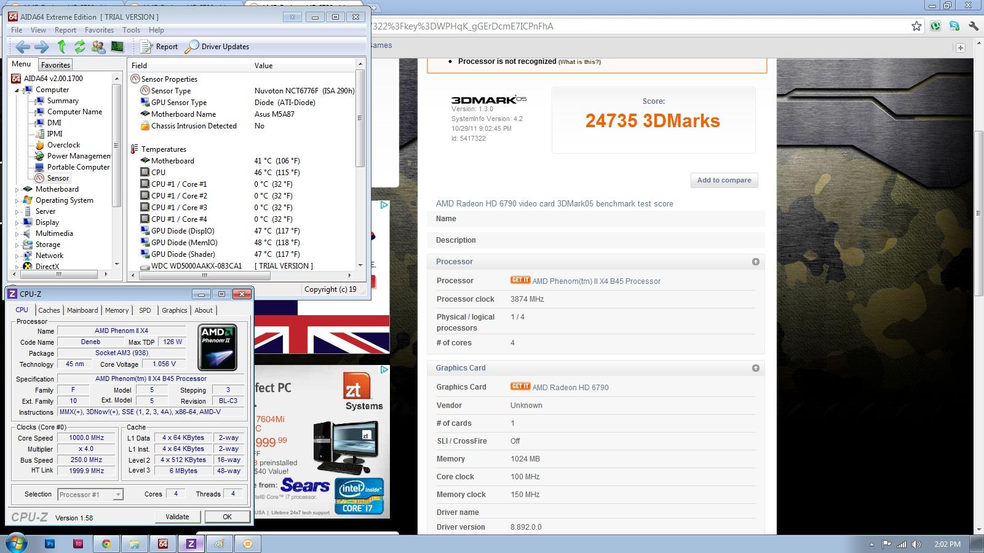Expand the Multimedia tree node
The image size is (984, 553).
click(x=17, y=233)
